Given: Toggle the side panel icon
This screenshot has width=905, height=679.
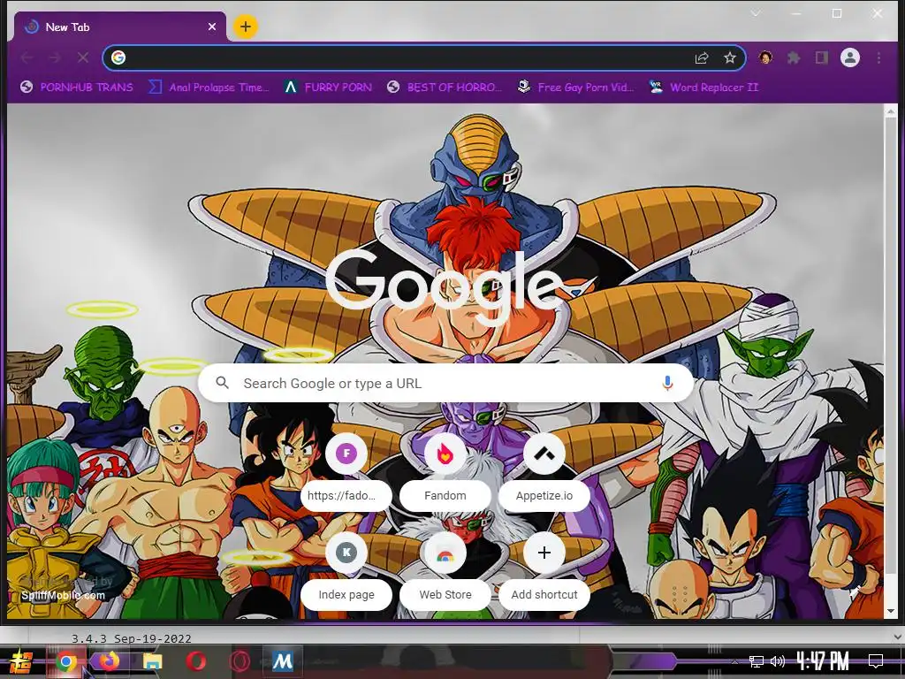Looking at the screenshot, I should pyautogui.click(x=822, y=57).
